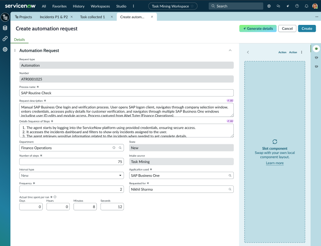Select the Details tab
Image resolution: width=321 pixels, height=246 pixels.
[x=20, y=40]
